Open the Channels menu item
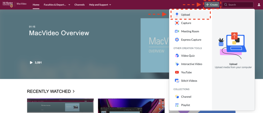263x113 pixels. tap(79, 5)
